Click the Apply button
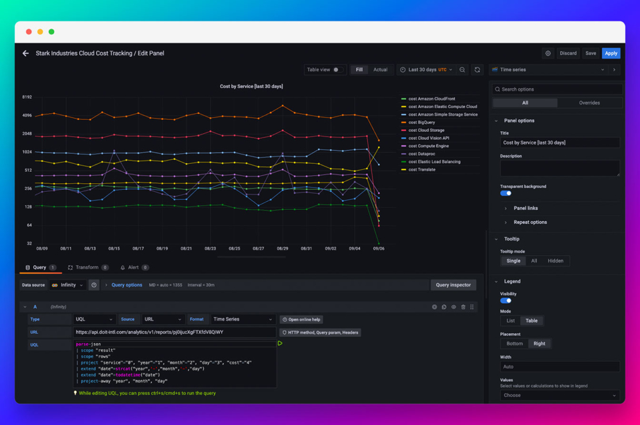The height and width of the screenshot is (425, 640). 611,54
